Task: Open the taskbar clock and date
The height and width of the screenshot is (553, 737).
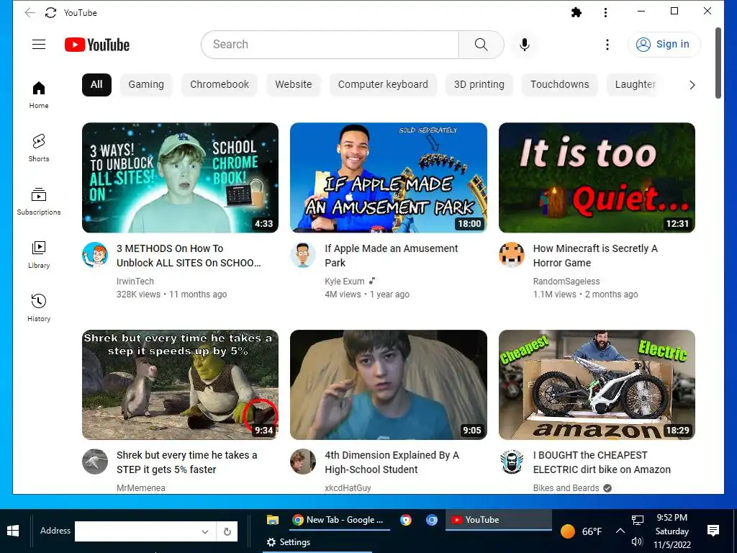Action: [x=672, y=531]
